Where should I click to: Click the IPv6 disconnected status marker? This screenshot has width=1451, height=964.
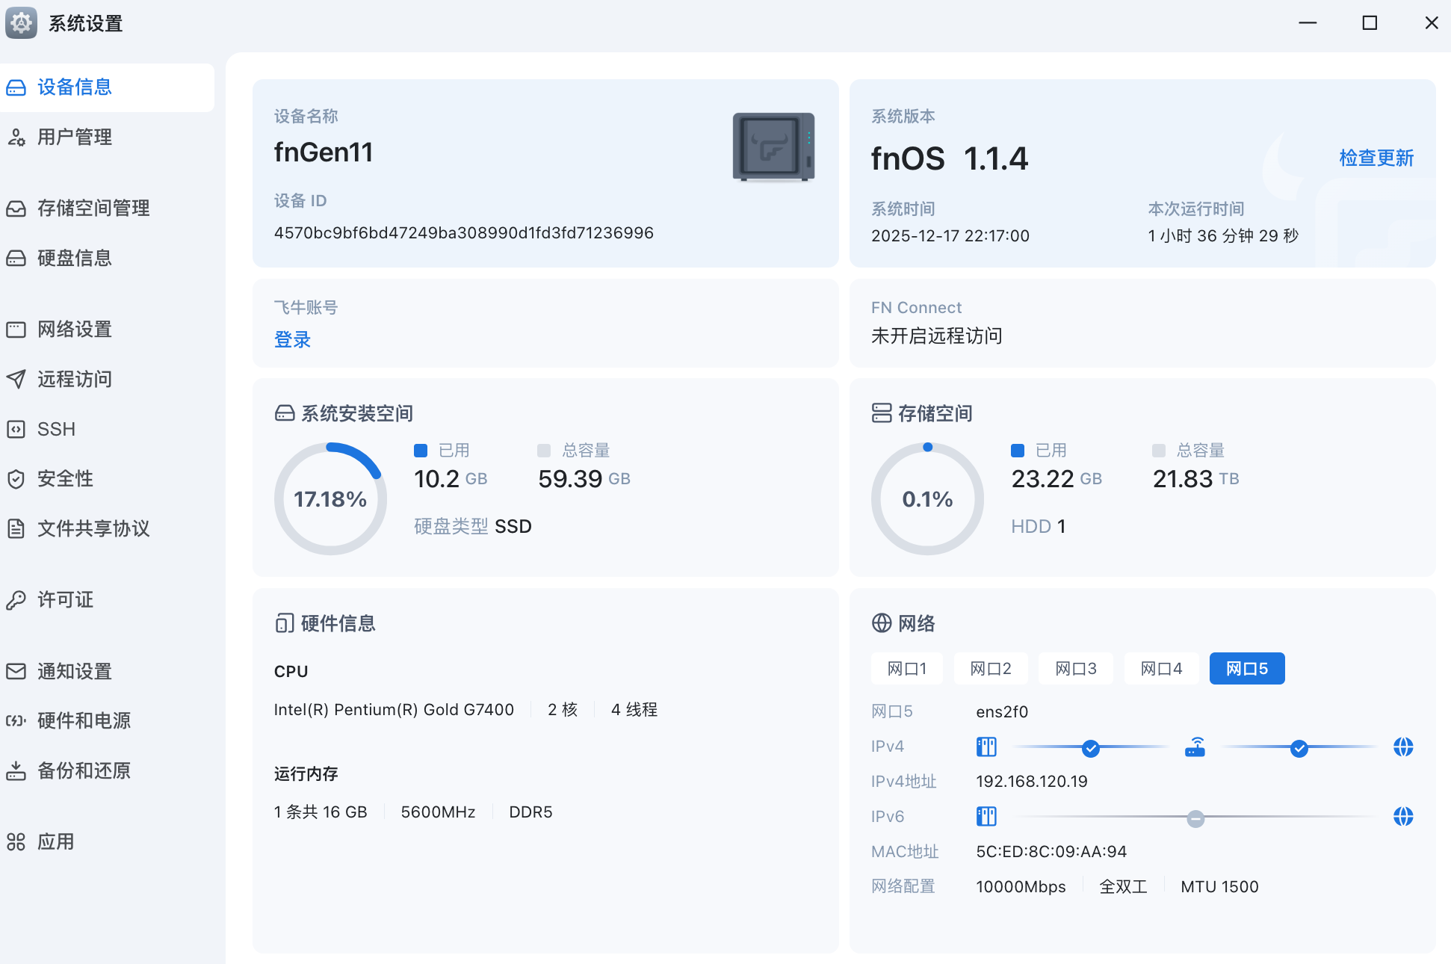1195,818
